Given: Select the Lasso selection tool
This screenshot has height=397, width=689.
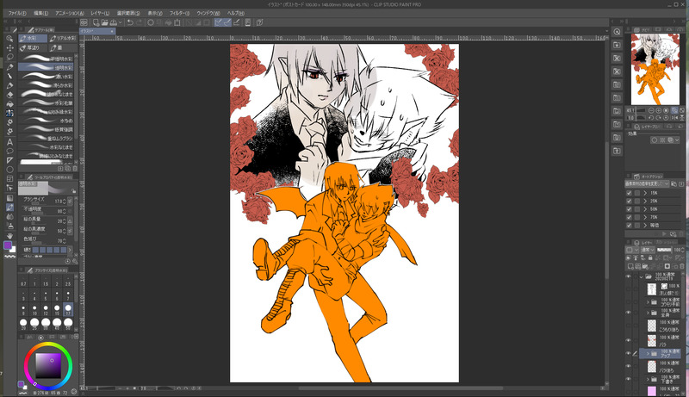Looking at the screenshot, I should pos(9,57).
